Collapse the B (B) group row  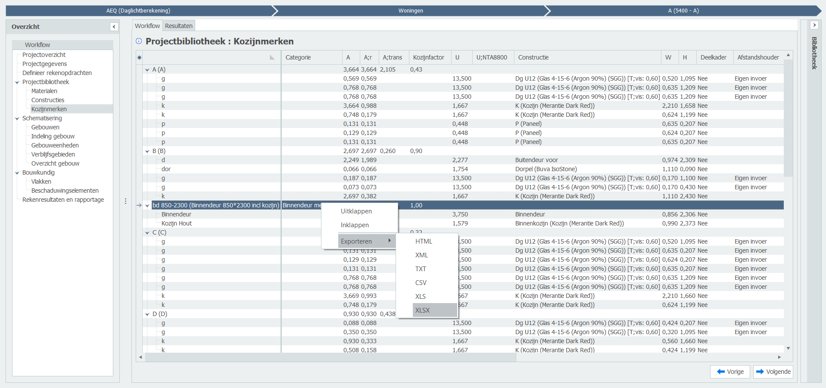[147, 151]
